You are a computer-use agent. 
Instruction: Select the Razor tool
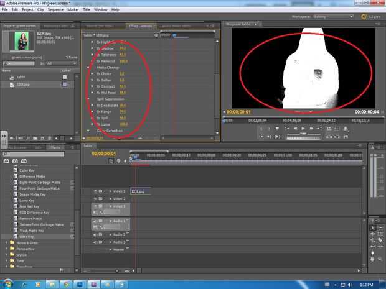click(x=380, y=240)
